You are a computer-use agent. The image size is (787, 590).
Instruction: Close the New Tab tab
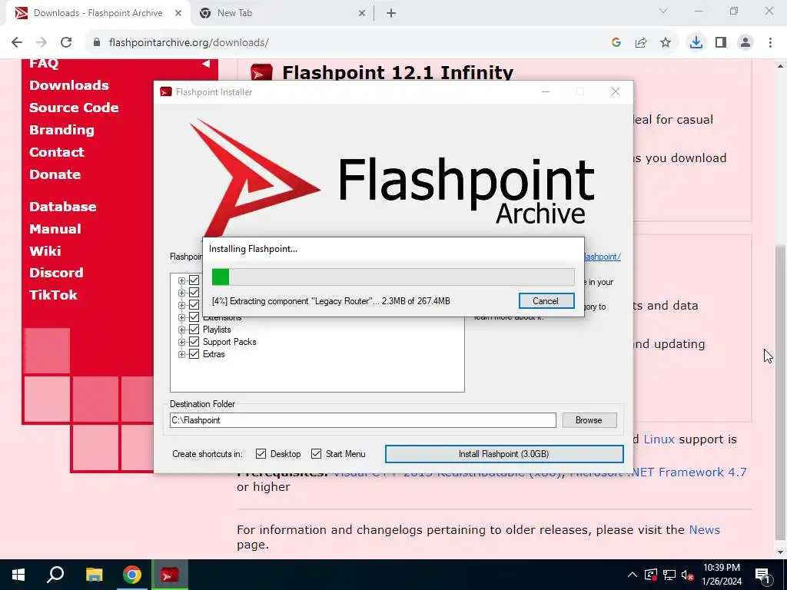click(x=362, y=14)
